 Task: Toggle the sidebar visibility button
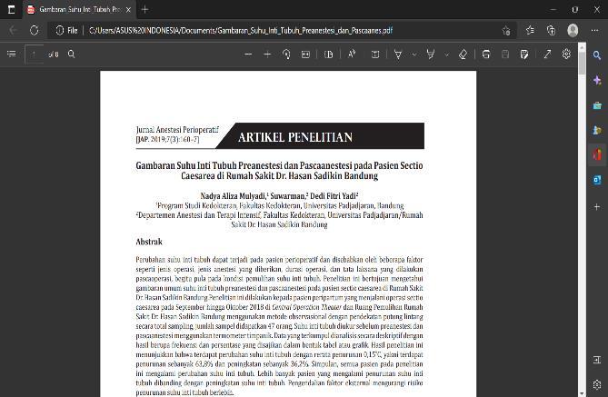597,360
